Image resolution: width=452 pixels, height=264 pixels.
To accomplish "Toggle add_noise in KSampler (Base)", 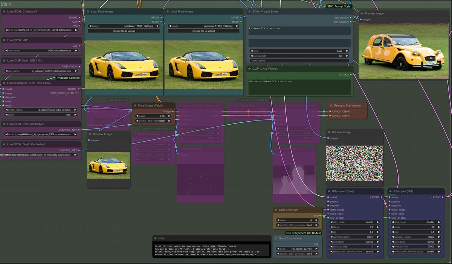I will (354, 222).
